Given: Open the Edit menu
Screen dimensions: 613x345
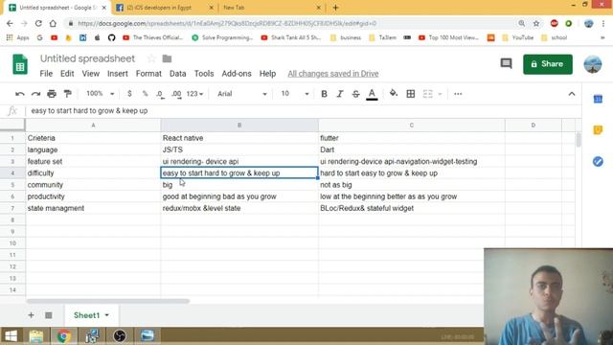Looking at the screenshot, I should pyautogui.click(x=67, y=74).
